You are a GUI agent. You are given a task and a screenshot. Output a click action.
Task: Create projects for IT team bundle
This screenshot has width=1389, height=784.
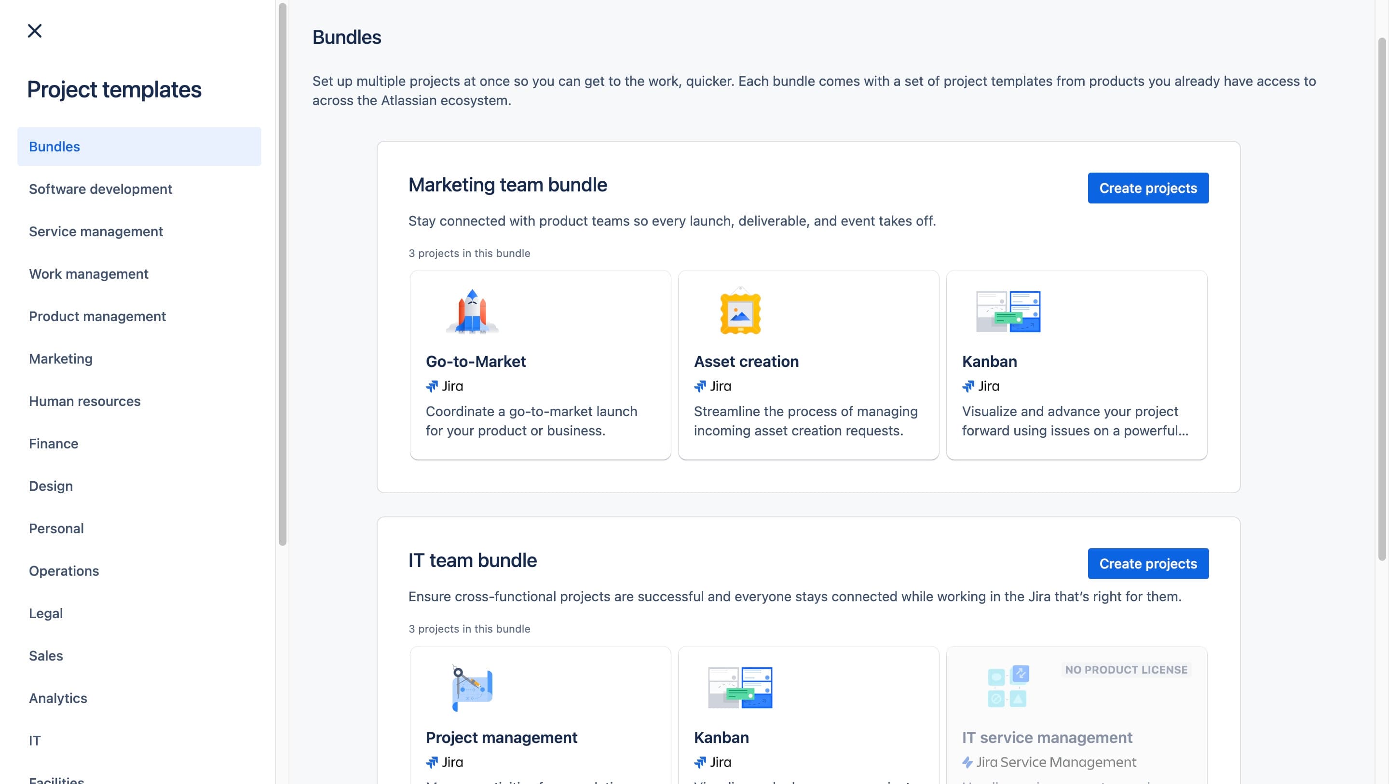[x=1148, y=564]
